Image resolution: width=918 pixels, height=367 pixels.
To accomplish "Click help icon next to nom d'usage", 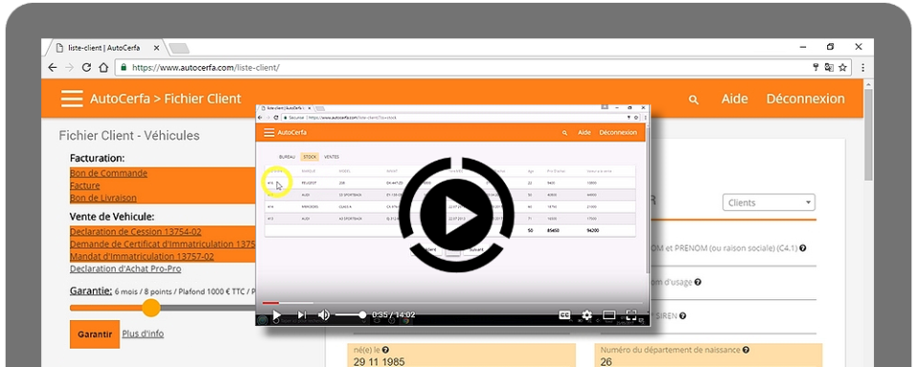I will pos(698,282).
